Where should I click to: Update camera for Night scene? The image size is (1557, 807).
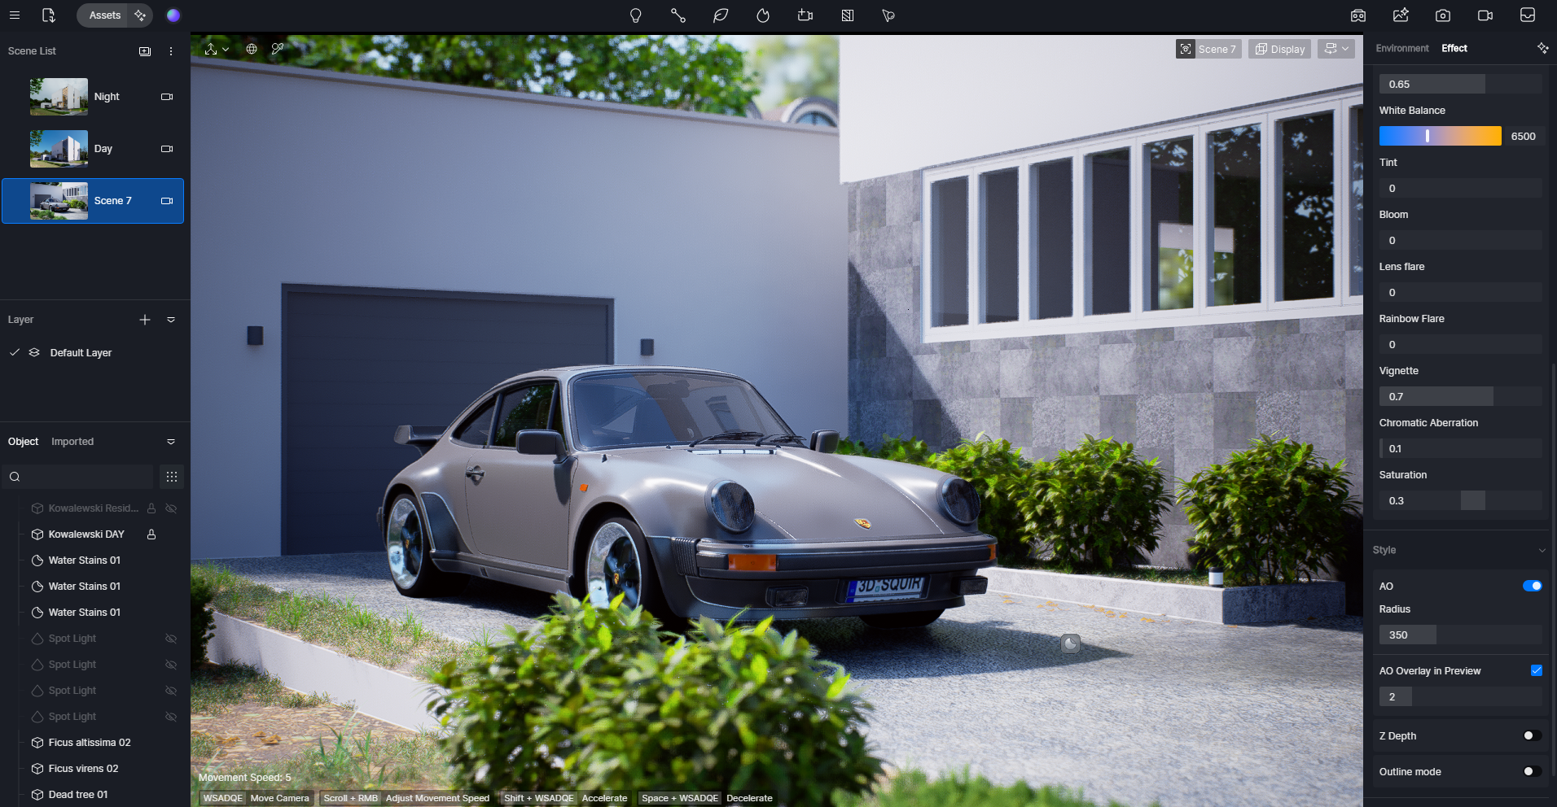click(x=167, y=97)
